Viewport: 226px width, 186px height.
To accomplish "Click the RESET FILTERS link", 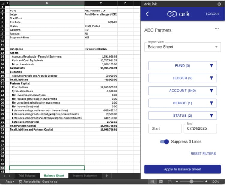I will 203,154.
